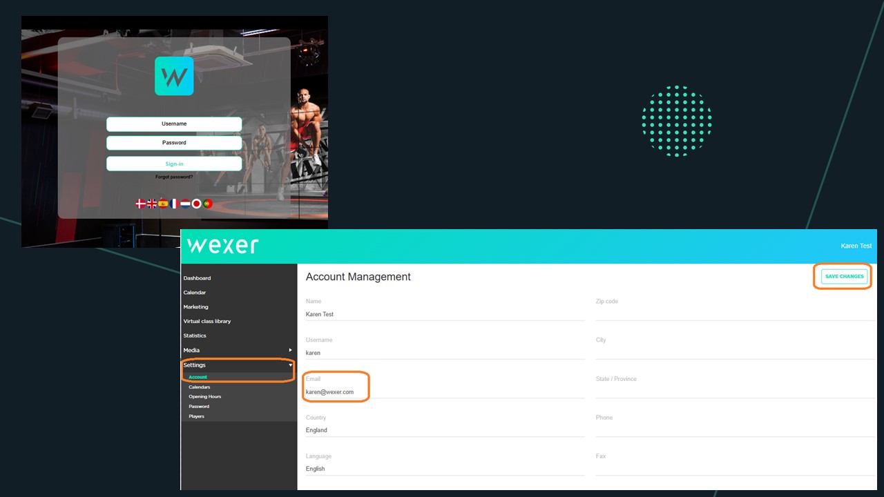
Task: Click Save Changes button
Action: pos(844,276)
